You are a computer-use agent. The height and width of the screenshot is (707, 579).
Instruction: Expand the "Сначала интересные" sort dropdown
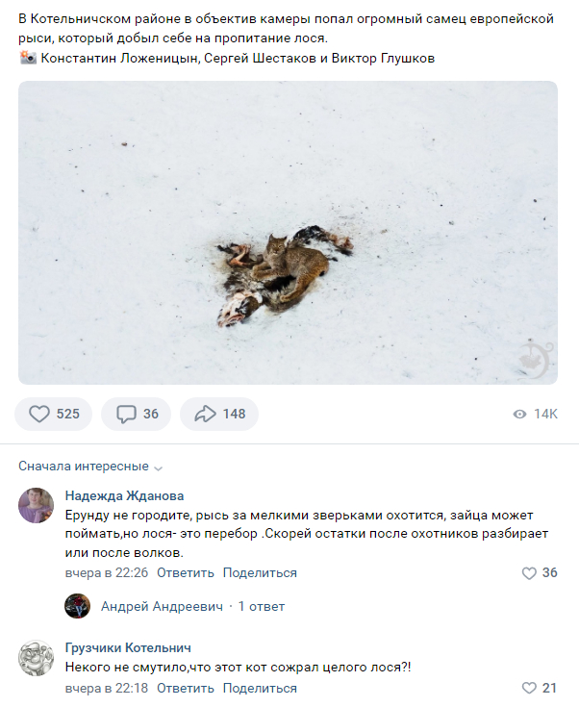click(x=90, y=467)
